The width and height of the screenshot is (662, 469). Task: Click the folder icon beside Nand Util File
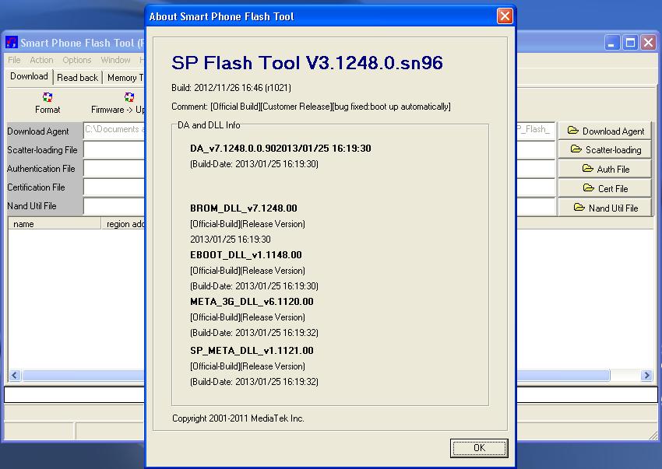[x=579, y=207]
